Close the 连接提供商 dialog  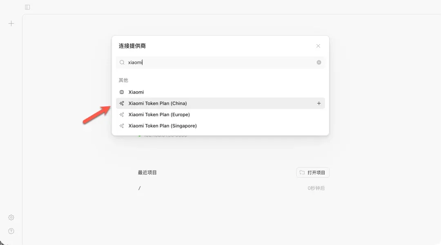pos(318,46)
